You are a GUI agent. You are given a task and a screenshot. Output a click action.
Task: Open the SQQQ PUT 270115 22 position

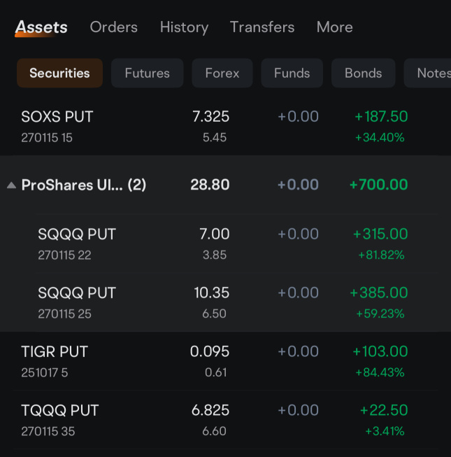[x=237, y=244]
